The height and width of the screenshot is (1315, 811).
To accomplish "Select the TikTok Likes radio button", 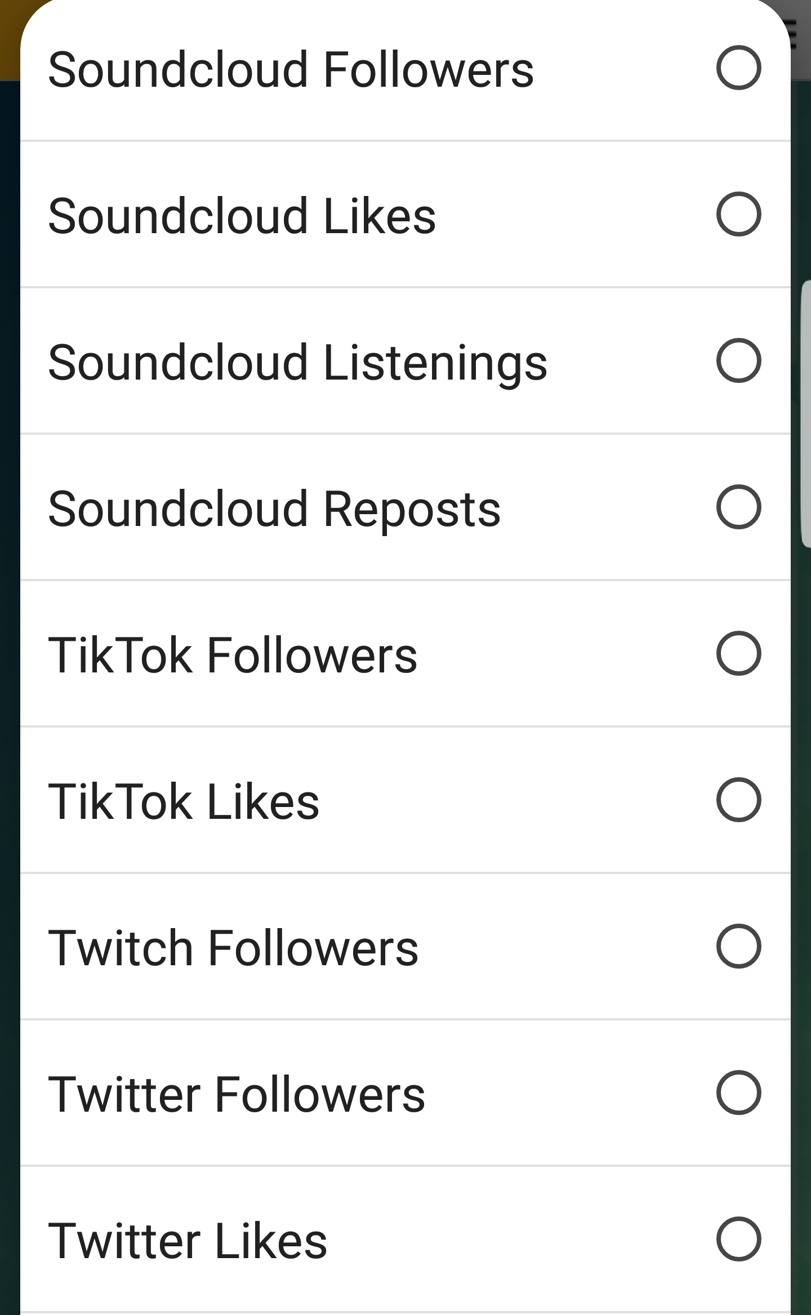I will coord(738,800).
